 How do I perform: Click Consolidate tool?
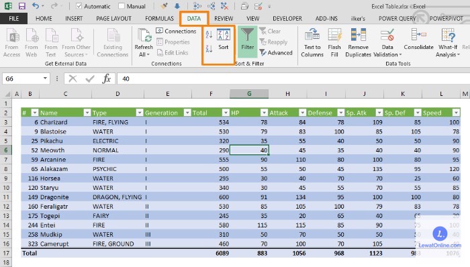[x=418, y=39]
